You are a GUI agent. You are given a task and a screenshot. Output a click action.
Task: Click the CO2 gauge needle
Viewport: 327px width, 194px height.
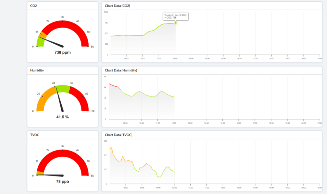point(53,42)
